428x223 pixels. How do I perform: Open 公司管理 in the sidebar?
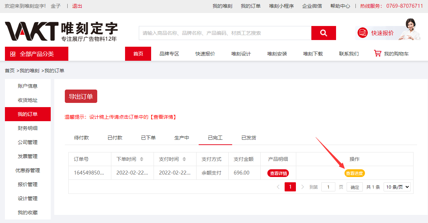pos(28,142)
